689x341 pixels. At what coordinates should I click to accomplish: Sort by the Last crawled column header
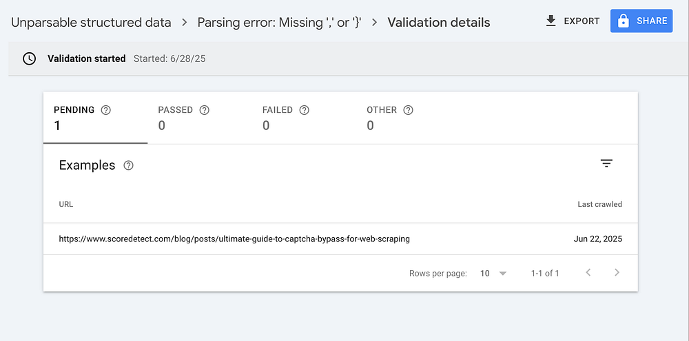tap(599, 204)
